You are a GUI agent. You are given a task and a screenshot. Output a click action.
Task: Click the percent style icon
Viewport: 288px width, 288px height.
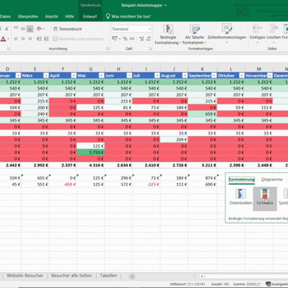[125, 39]
